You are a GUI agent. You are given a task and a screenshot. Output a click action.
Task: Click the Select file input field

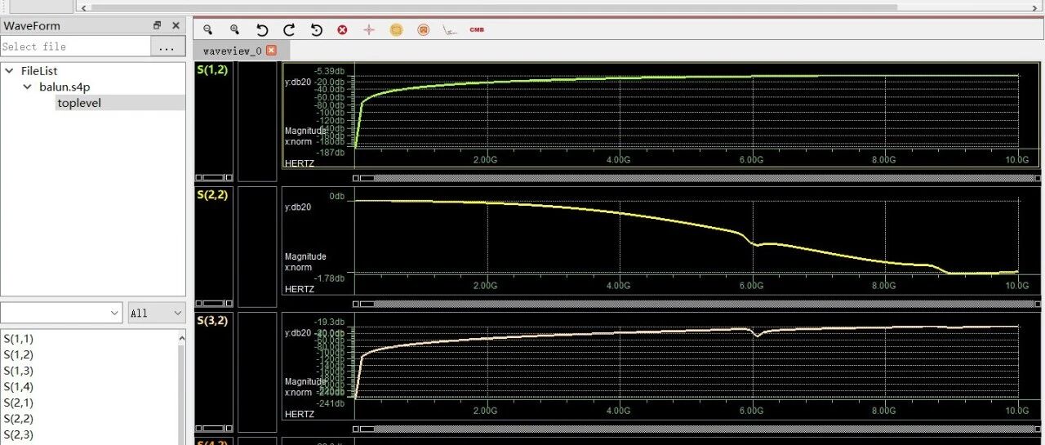(x=75, y=47)
